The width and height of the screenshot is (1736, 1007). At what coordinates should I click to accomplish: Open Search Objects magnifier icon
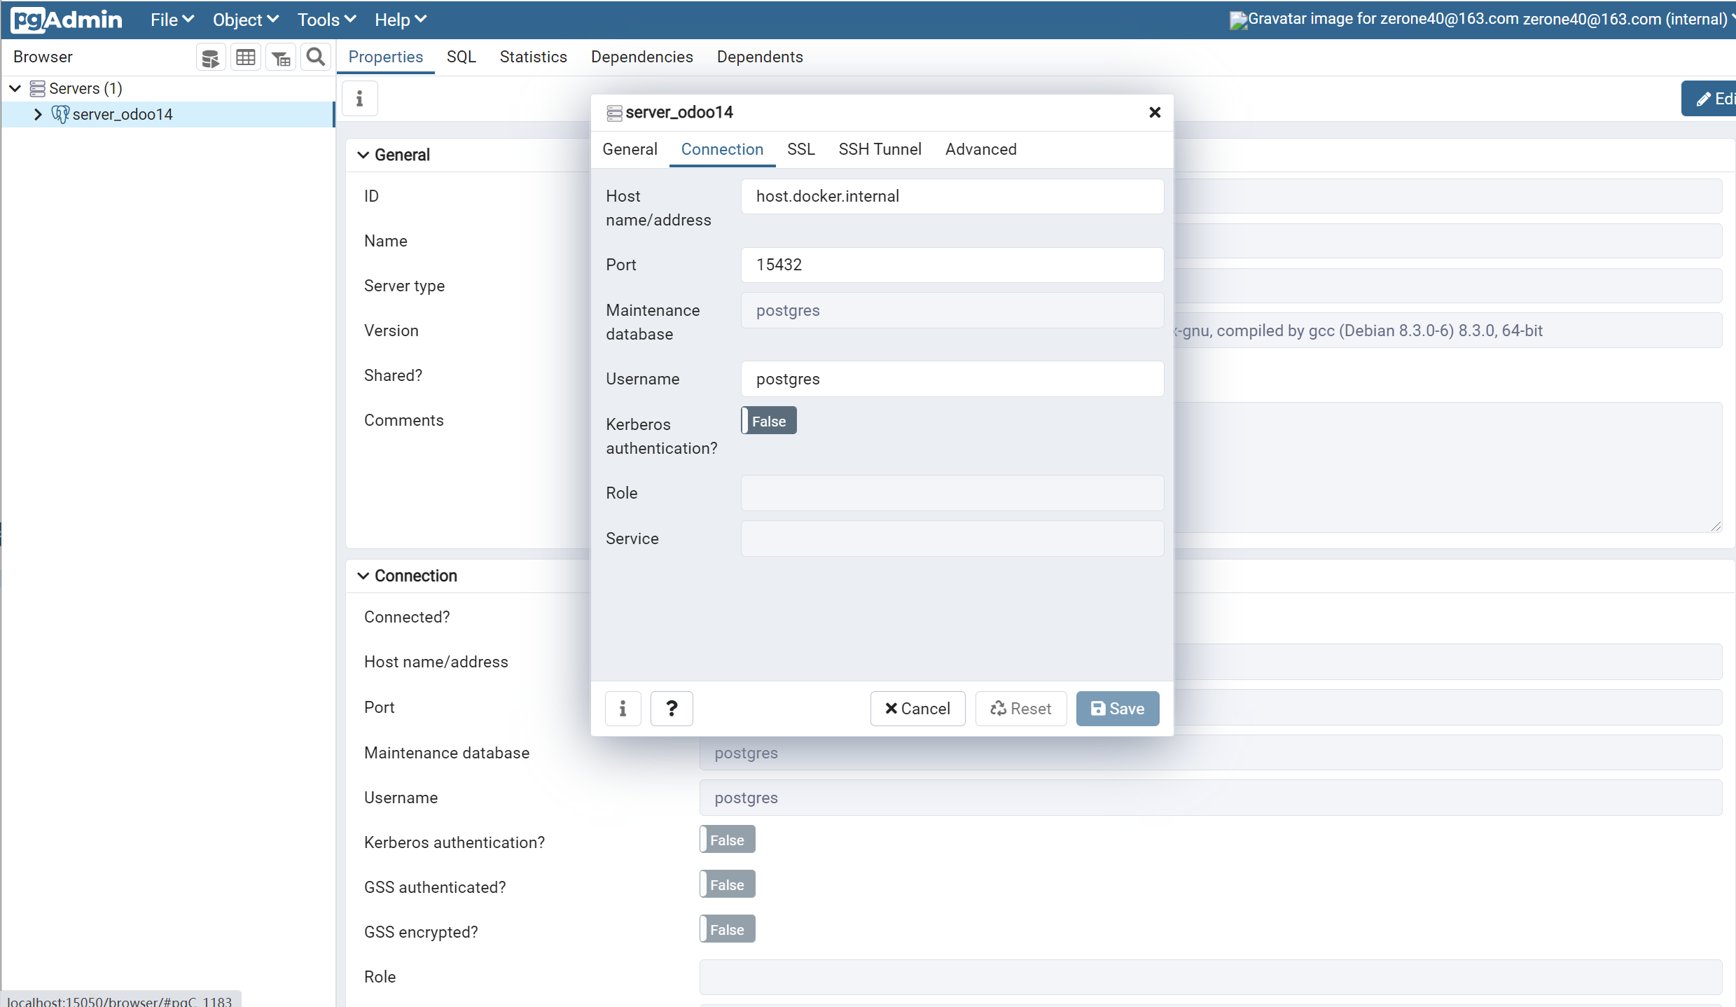coord(316,57)
